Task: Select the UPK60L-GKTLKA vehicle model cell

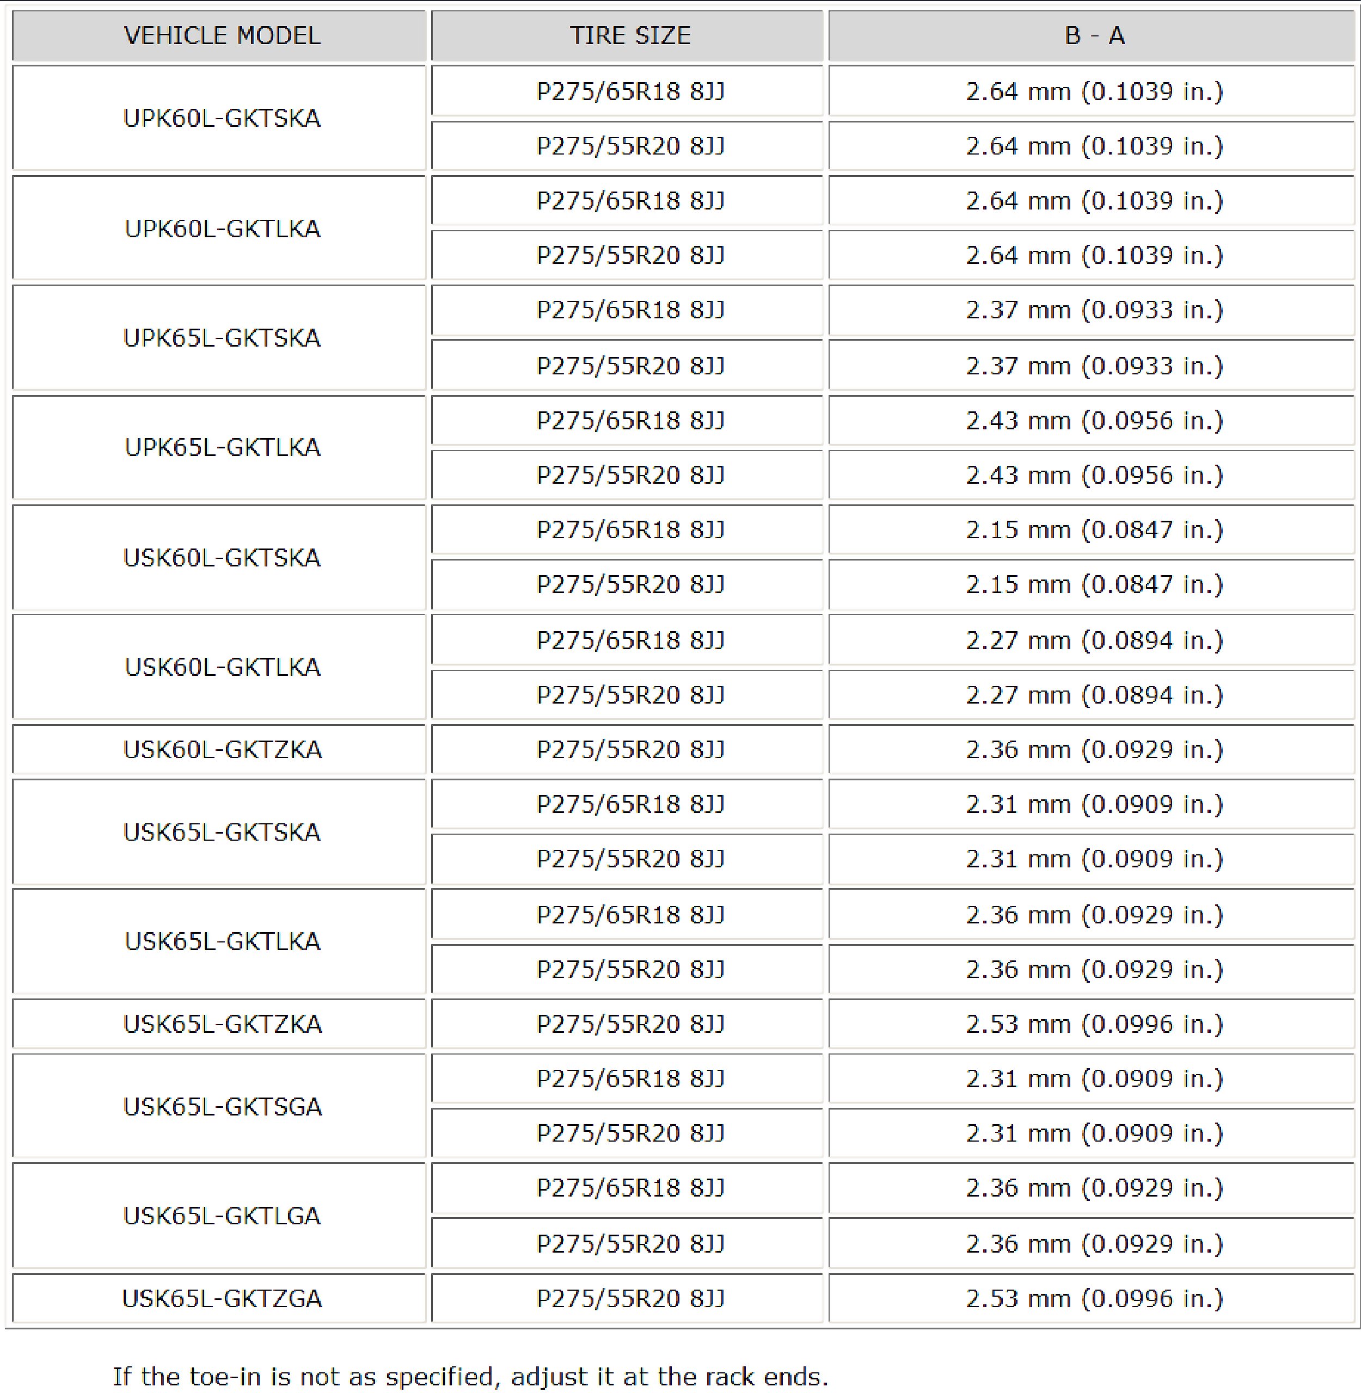Action: coord(222,228)
